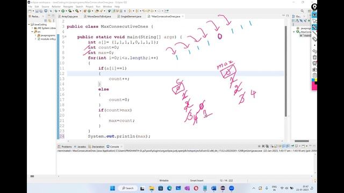Image resolution: width=344 pixels, height=193 pixels.
Task: Expand the JavaCoding project node
Action: (29, 25)
